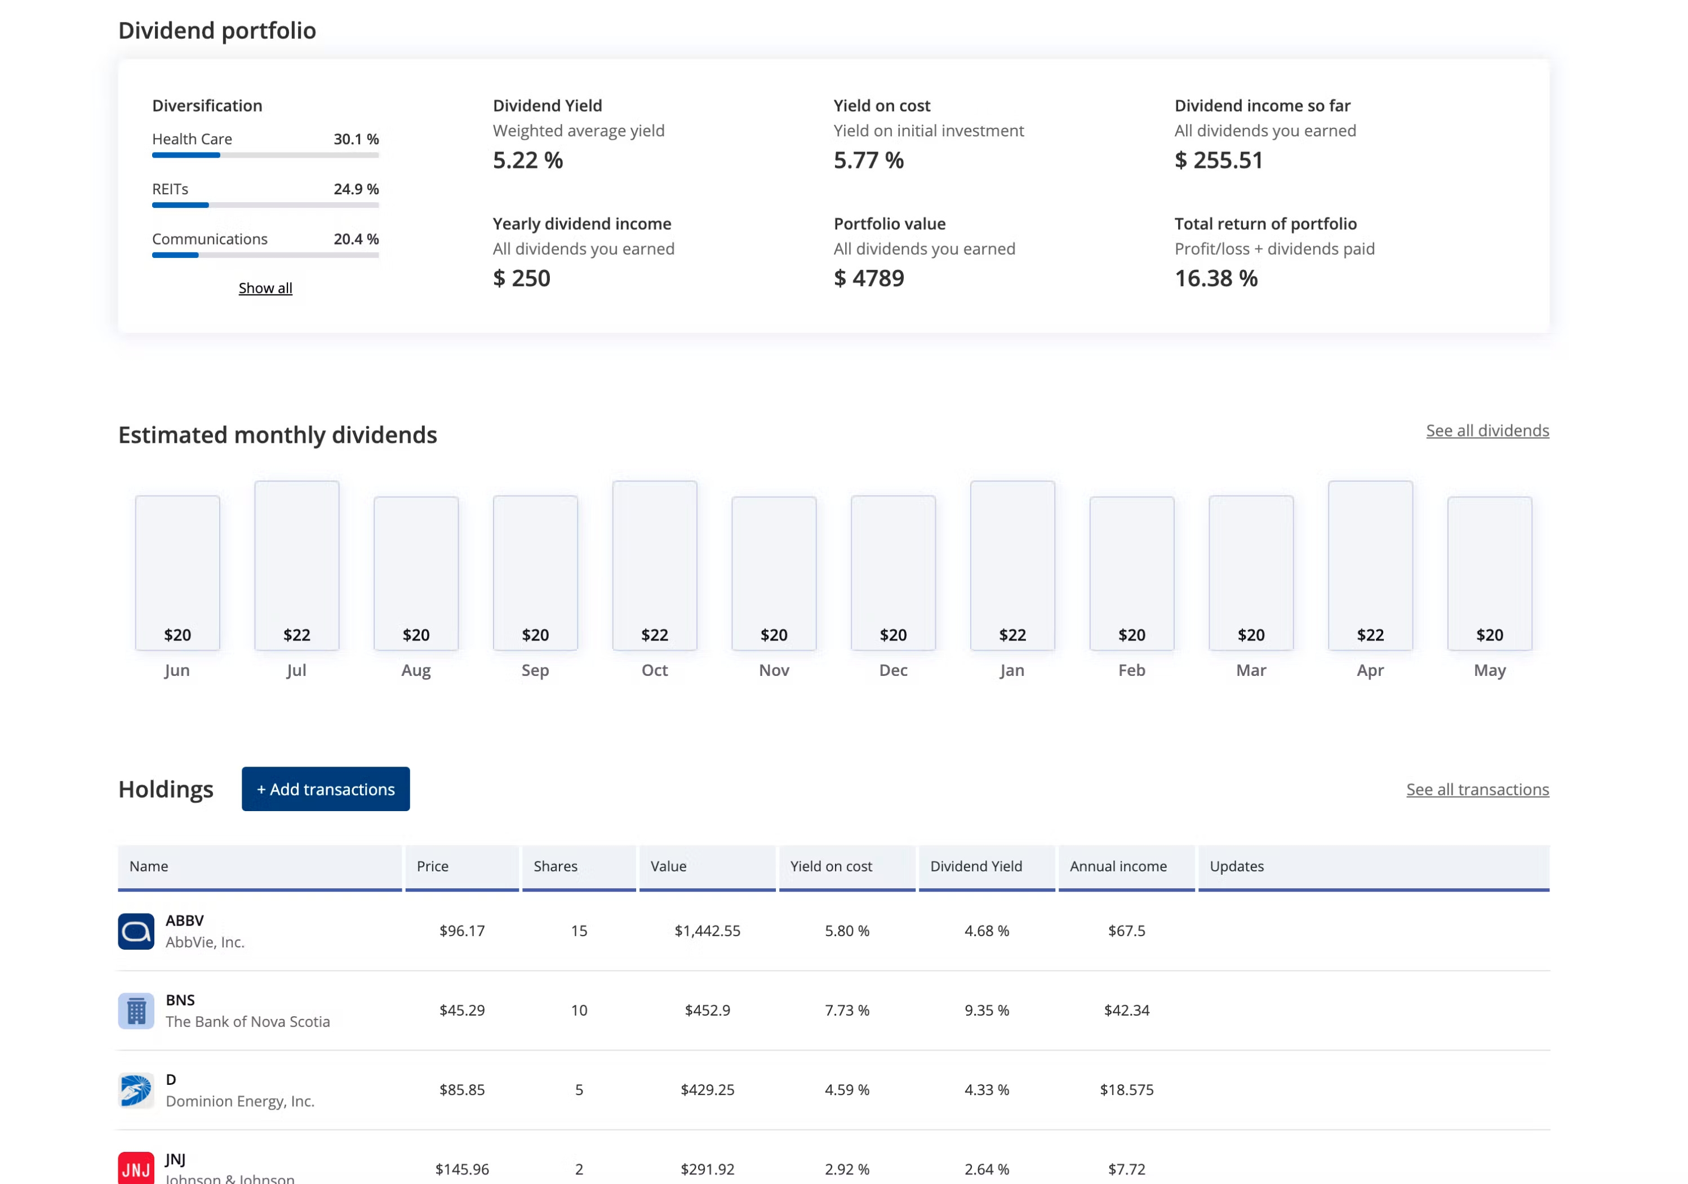Image resolution: width=1688 pixels, height=1184 pixels.
Task: Sort by the Annual income column header
Action: pos(1117,866)
